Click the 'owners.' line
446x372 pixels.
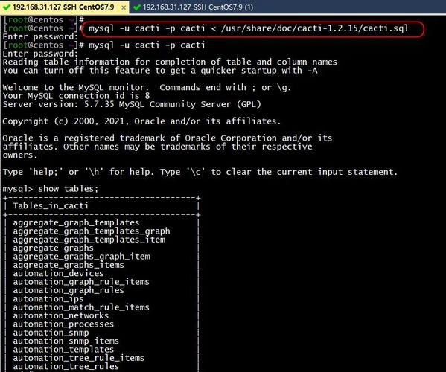pos(20,155)
